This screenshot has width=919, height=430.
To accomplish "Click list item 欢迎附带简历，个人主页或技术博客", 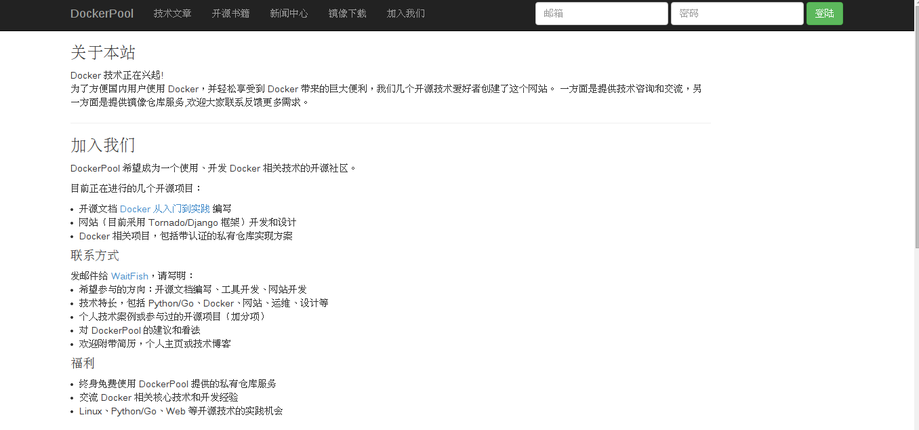I will (x=155, y=344).
